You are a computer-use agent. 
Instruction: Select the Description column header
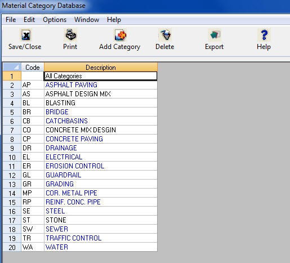[101, 67]
